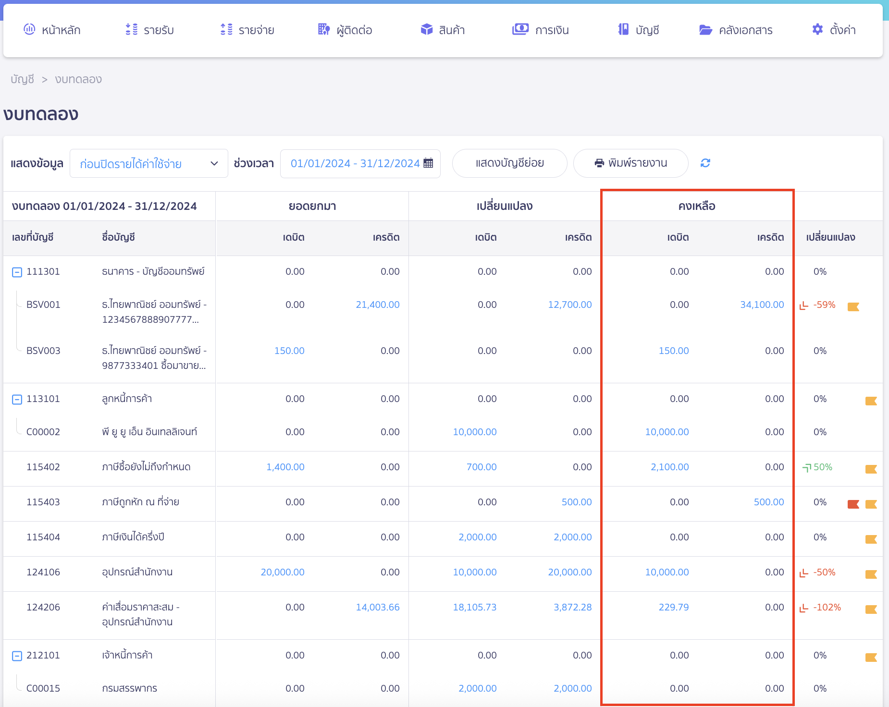Click the red flag on account 115403
The image size is (889, 707).
853,504
